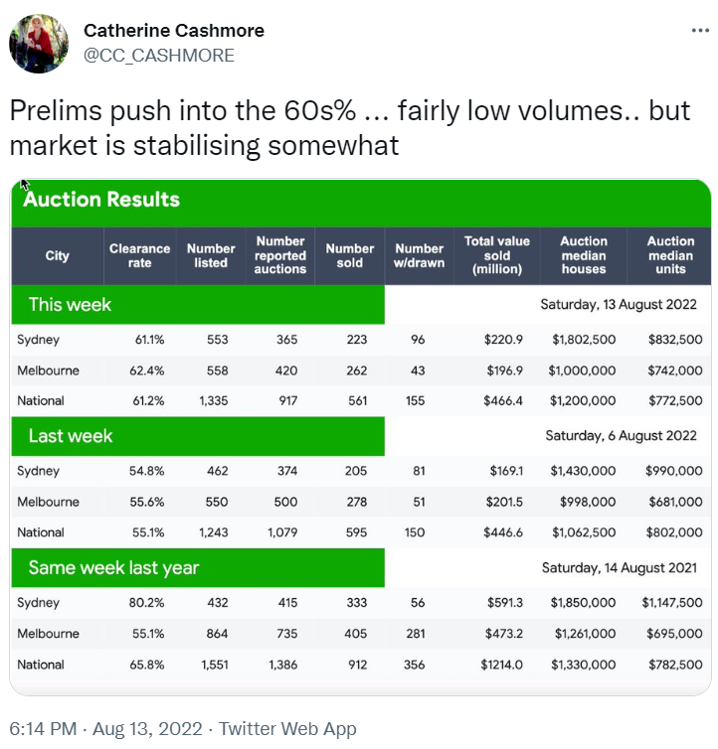Screen dimensions: 718x749
Task: Click the @CC_CASHMORE handle
Action: click(x=159, y=56)
